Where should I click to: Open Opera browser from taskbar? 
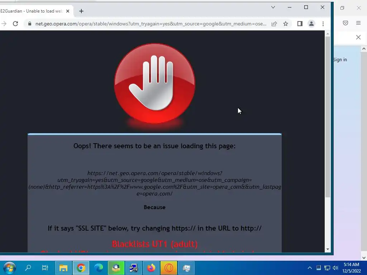[169, 268]
